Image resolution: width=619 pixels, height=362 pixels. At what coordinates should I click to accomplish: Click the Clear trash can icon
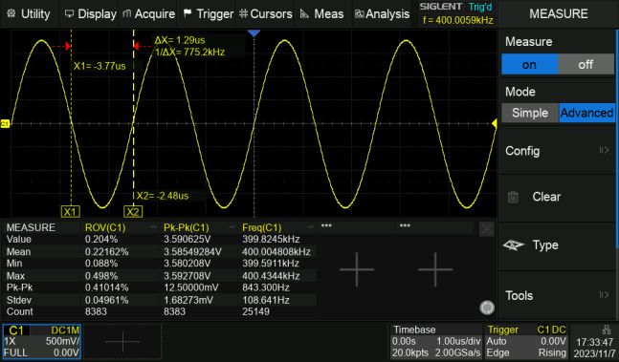coord(513,197)
